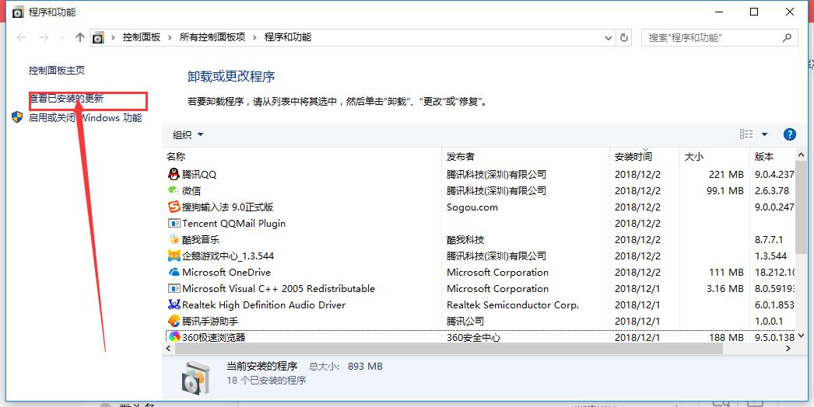Sort by the 大小 column header
Screen dimensions: 814x407
click(x=714, y=156)
